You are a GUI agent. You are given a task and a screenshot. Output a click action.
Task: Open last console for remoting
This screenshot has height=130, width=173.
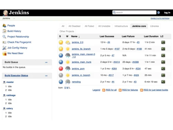163,82
